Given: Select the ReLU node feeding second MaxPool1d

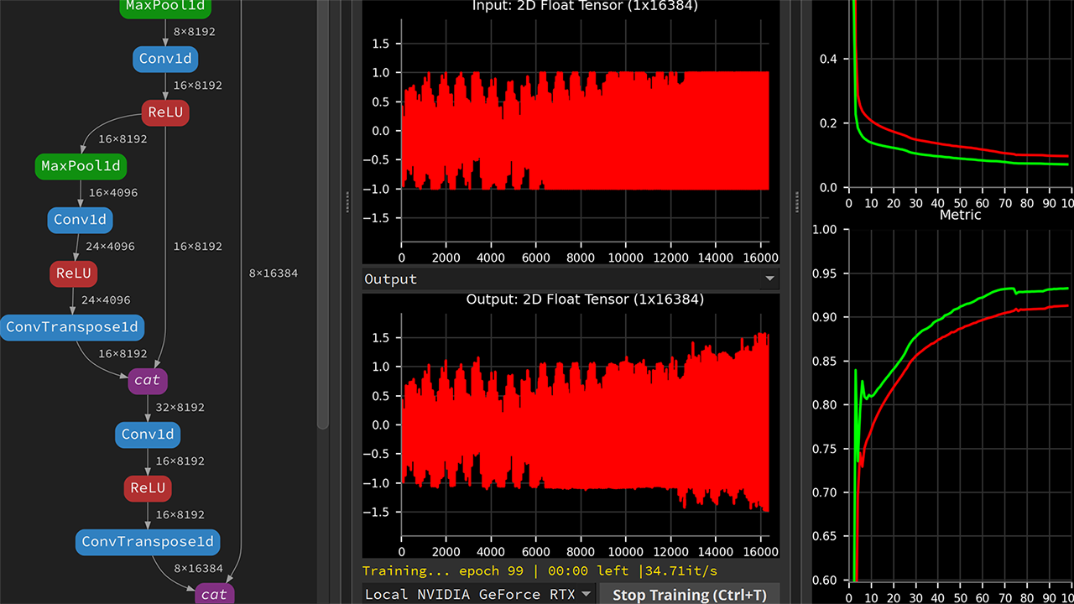Looking at the screenshot, I should [x=166, y=112].
